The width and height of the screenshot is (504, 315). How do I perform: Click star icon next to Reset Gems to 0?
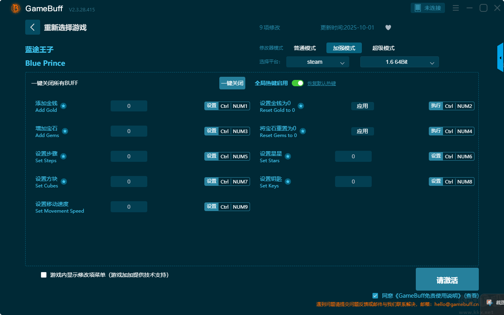[303, 131]
